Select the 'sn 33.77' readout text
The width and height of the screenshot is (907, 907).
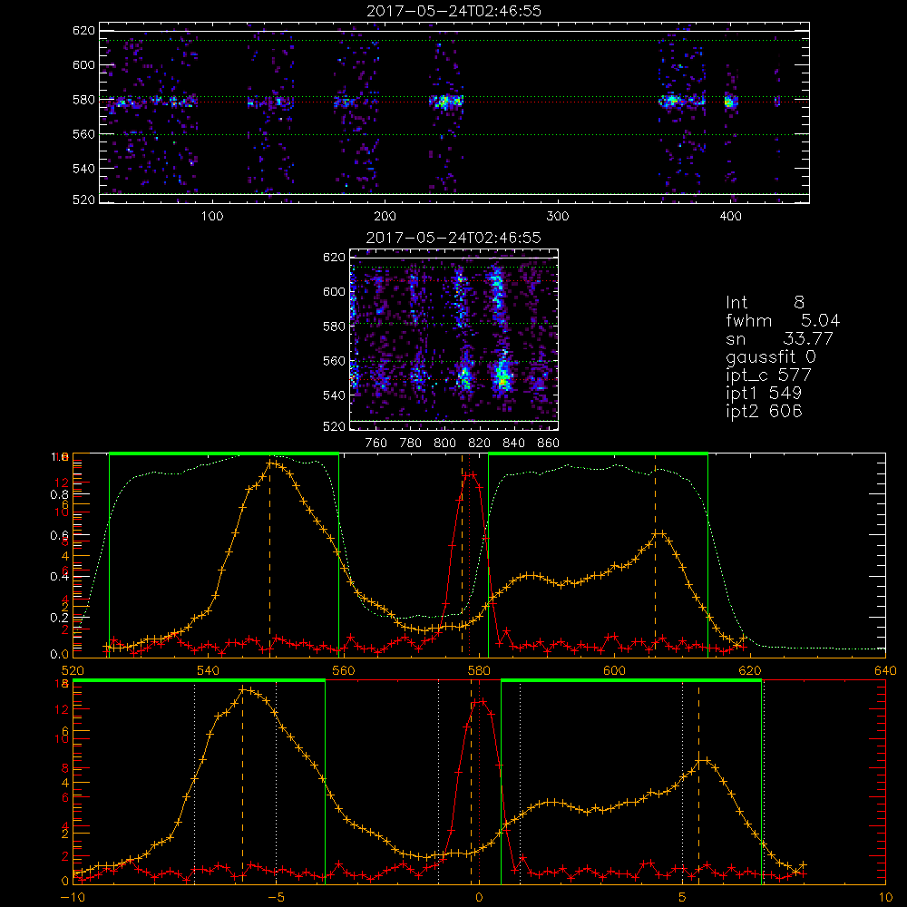coord(780,338)
